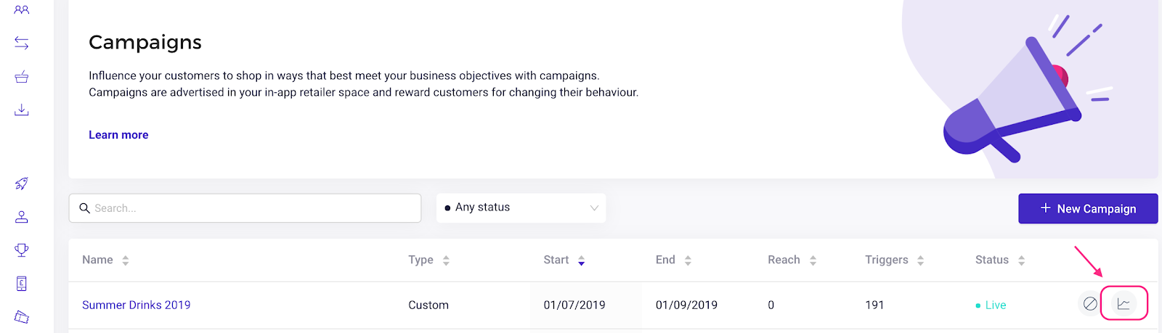Click the New Campaign button
The width and height of the screenshot is (1162, 333).
1088,208
